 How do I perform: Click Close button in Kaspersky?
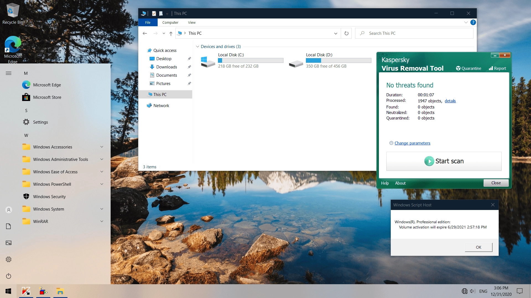[x=496, y=183]
